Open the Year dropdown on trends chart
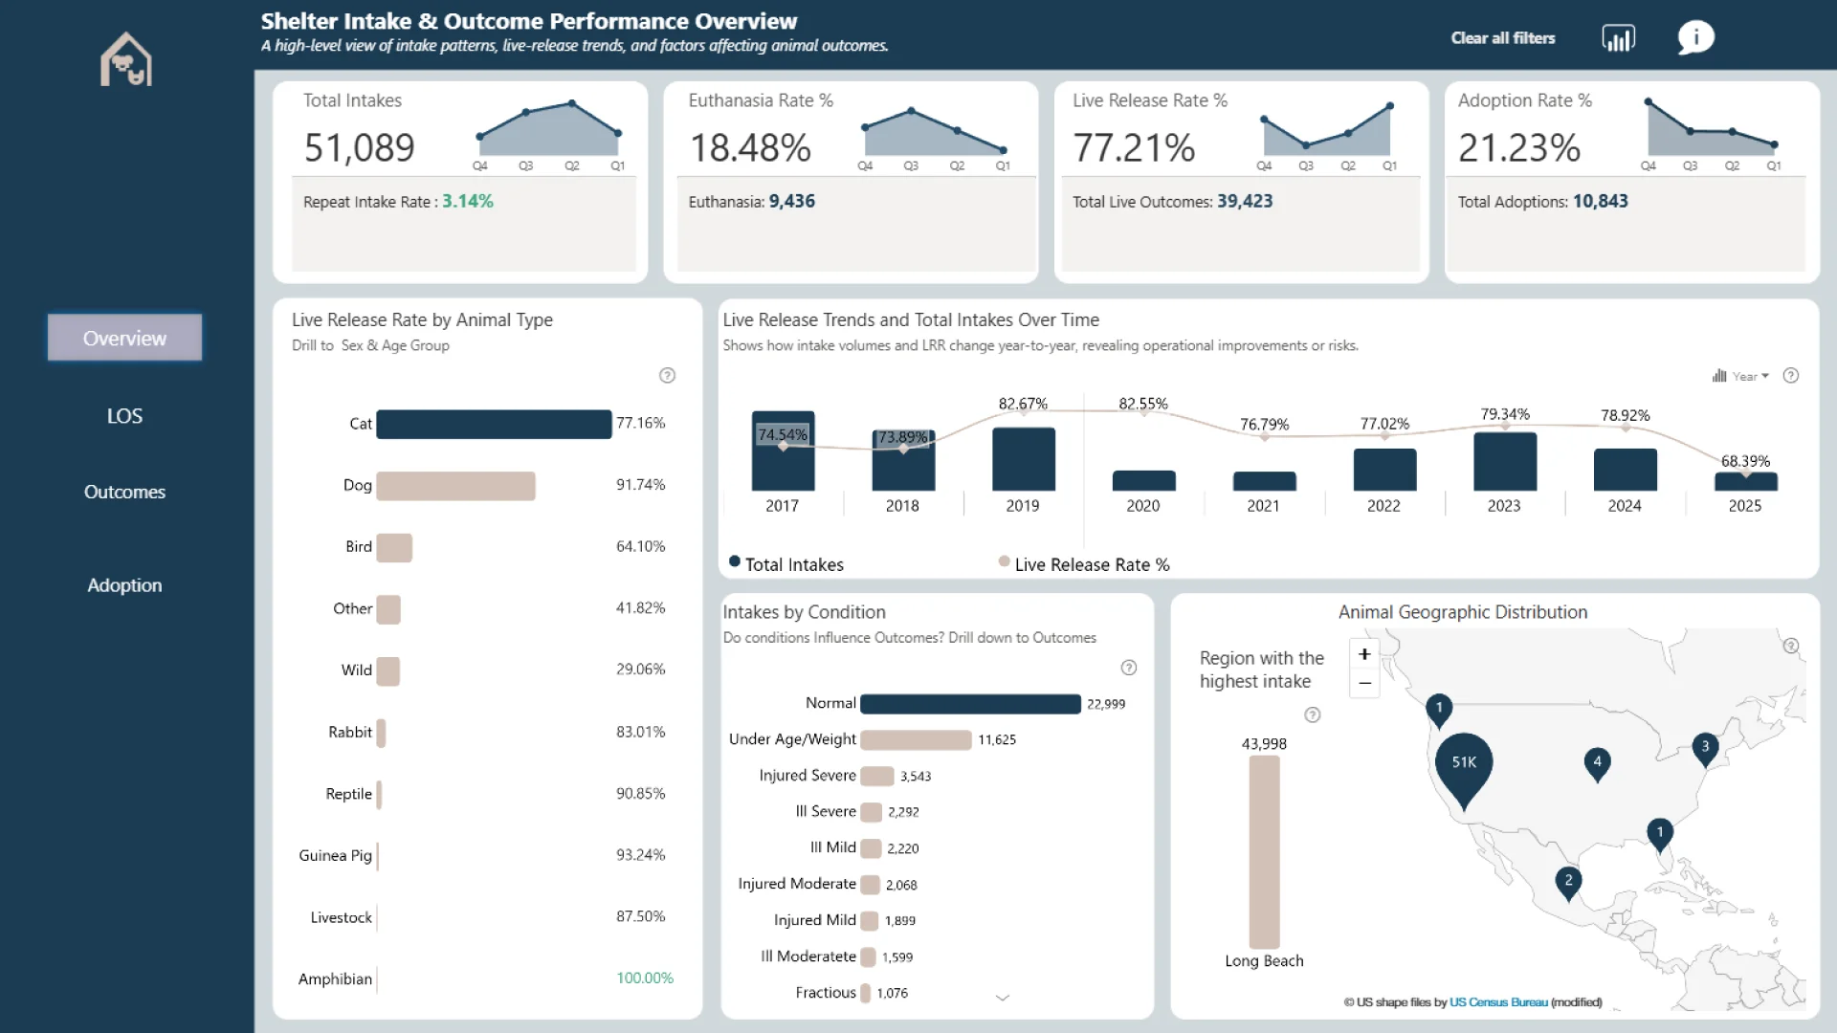Viewport: 1837px width, 1033px height. point(1749,376)
